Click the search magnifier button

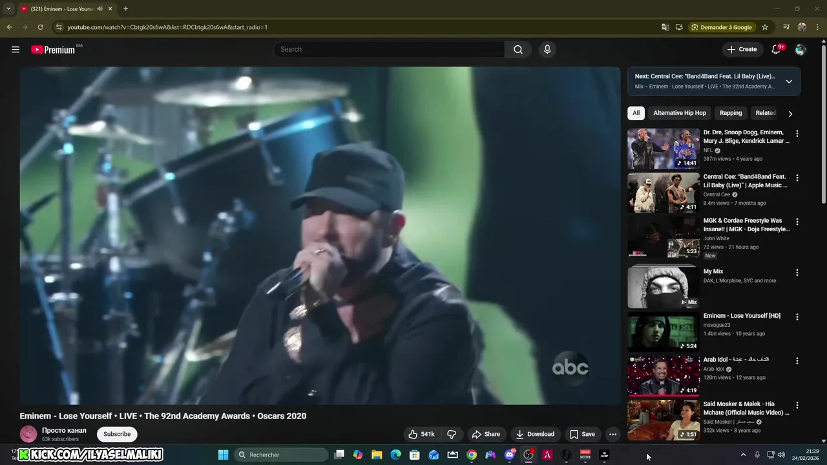518,50
